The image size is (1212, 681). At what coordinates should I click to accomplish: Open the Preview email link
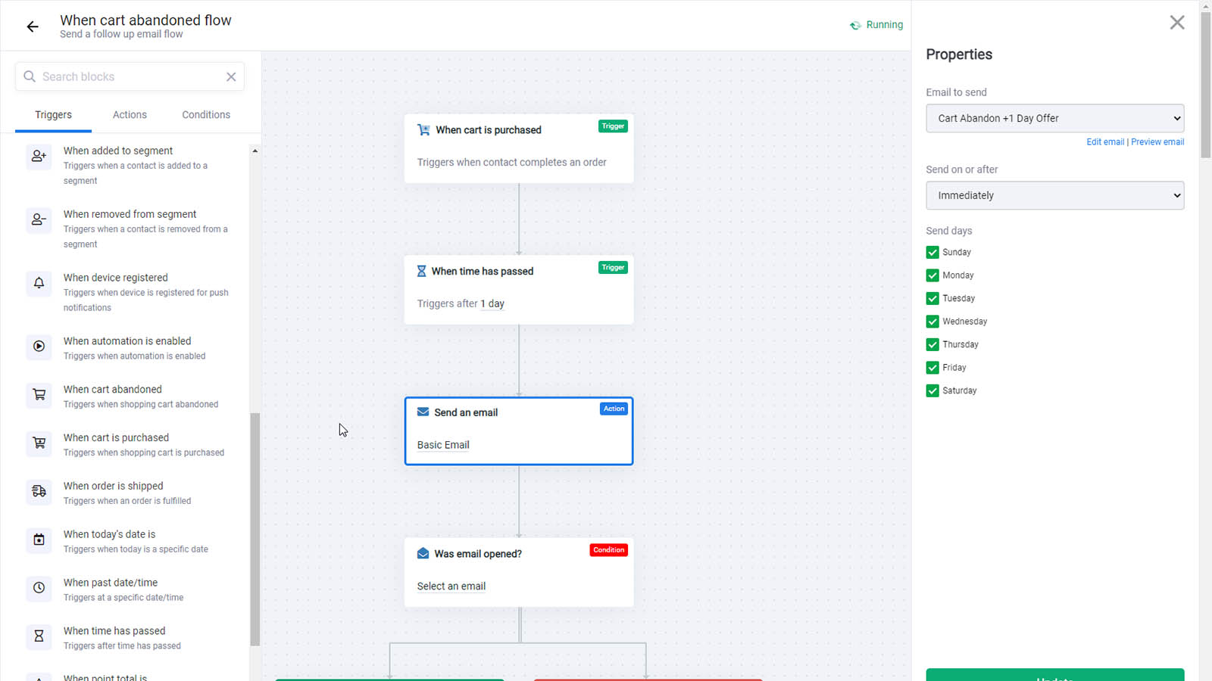(1157, 141)
